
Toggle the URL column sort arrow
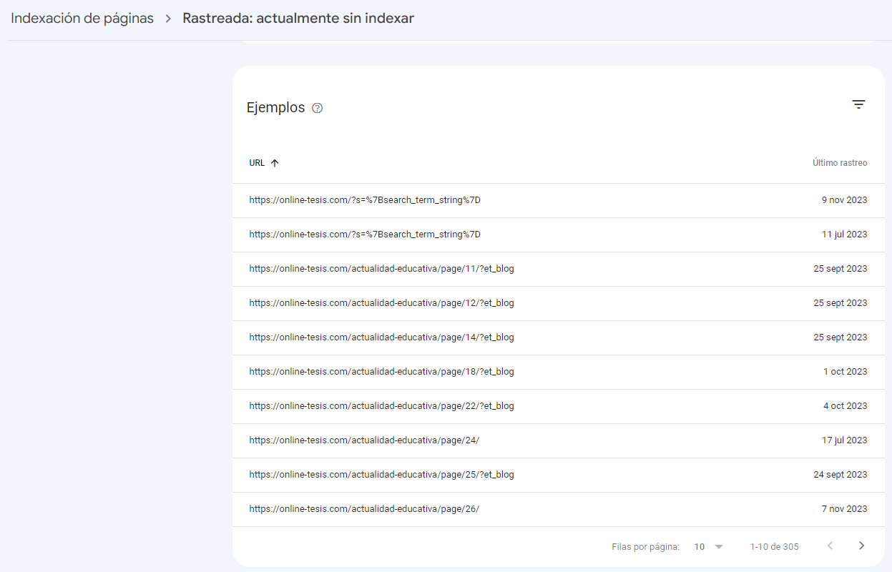tap(275, 163)
